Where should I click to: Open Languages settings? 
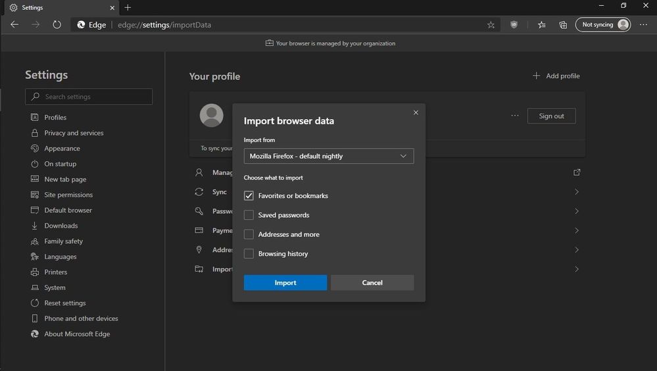61,257
